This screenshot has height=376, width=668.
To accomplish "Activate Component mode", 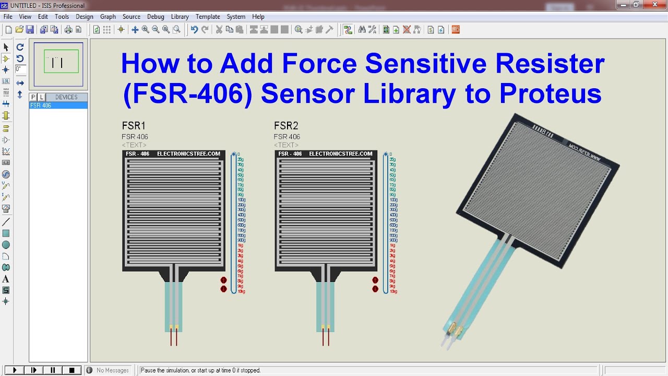I will [6, 59].
